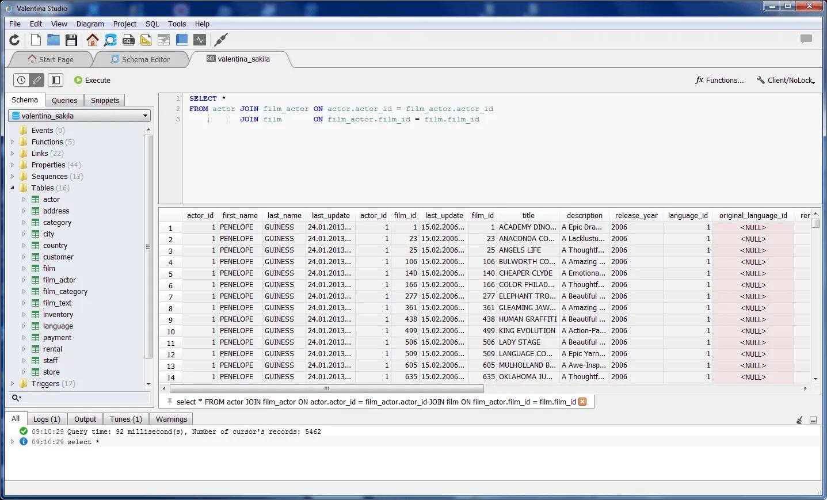Click the horizontal scrollbar of results grid
Image resolution: width=827 pixels, height=500 pixels.
click(326, 389)
